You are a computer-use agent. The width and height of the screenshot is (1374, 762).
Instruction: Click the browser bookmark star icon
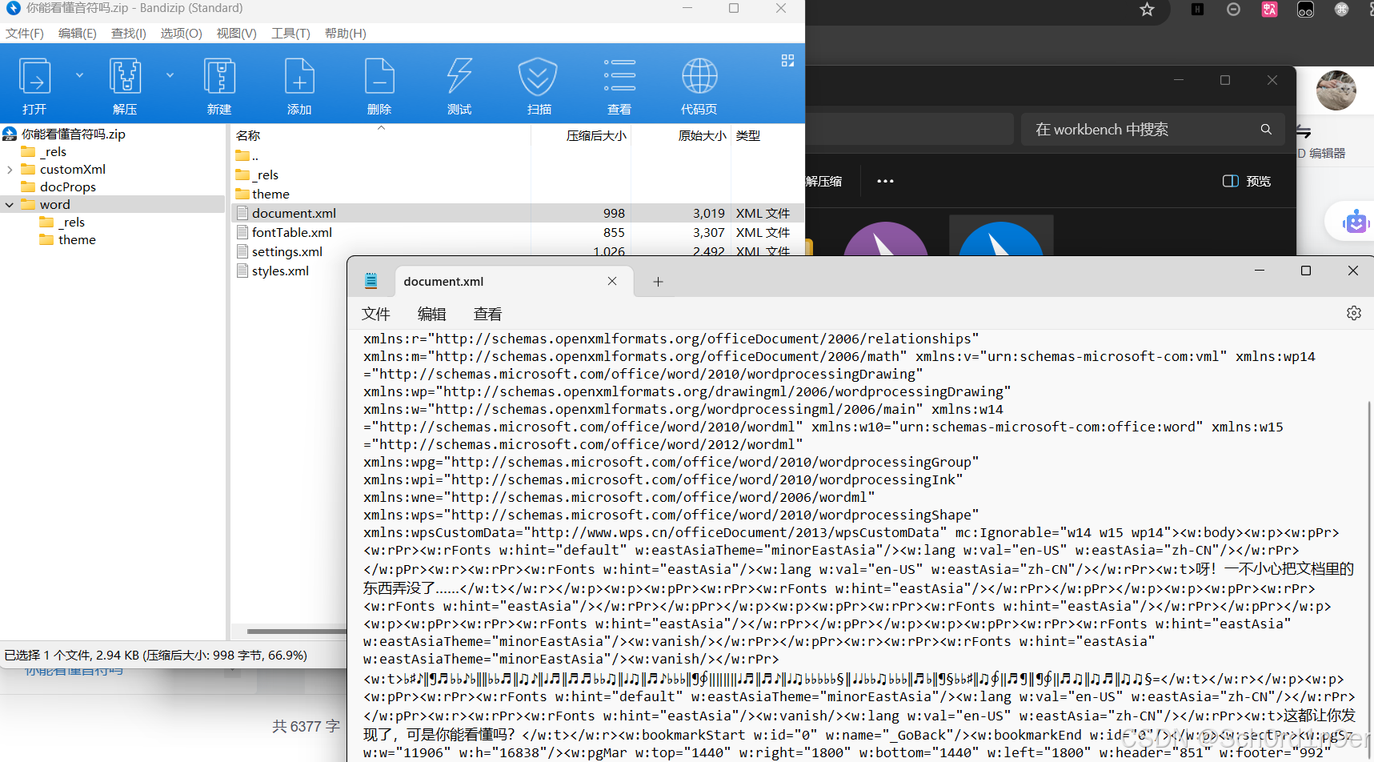(1147, 10)
